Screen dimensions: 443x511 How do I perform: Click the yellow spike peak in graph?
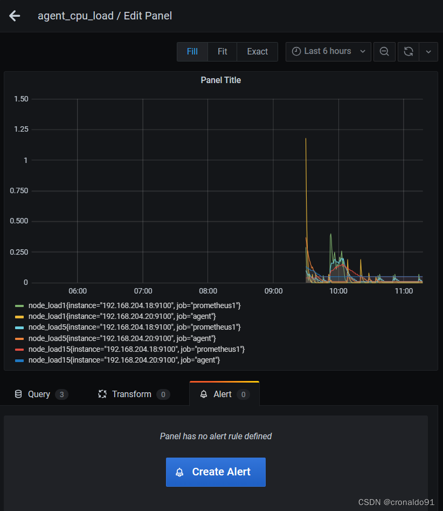[306, 139]
